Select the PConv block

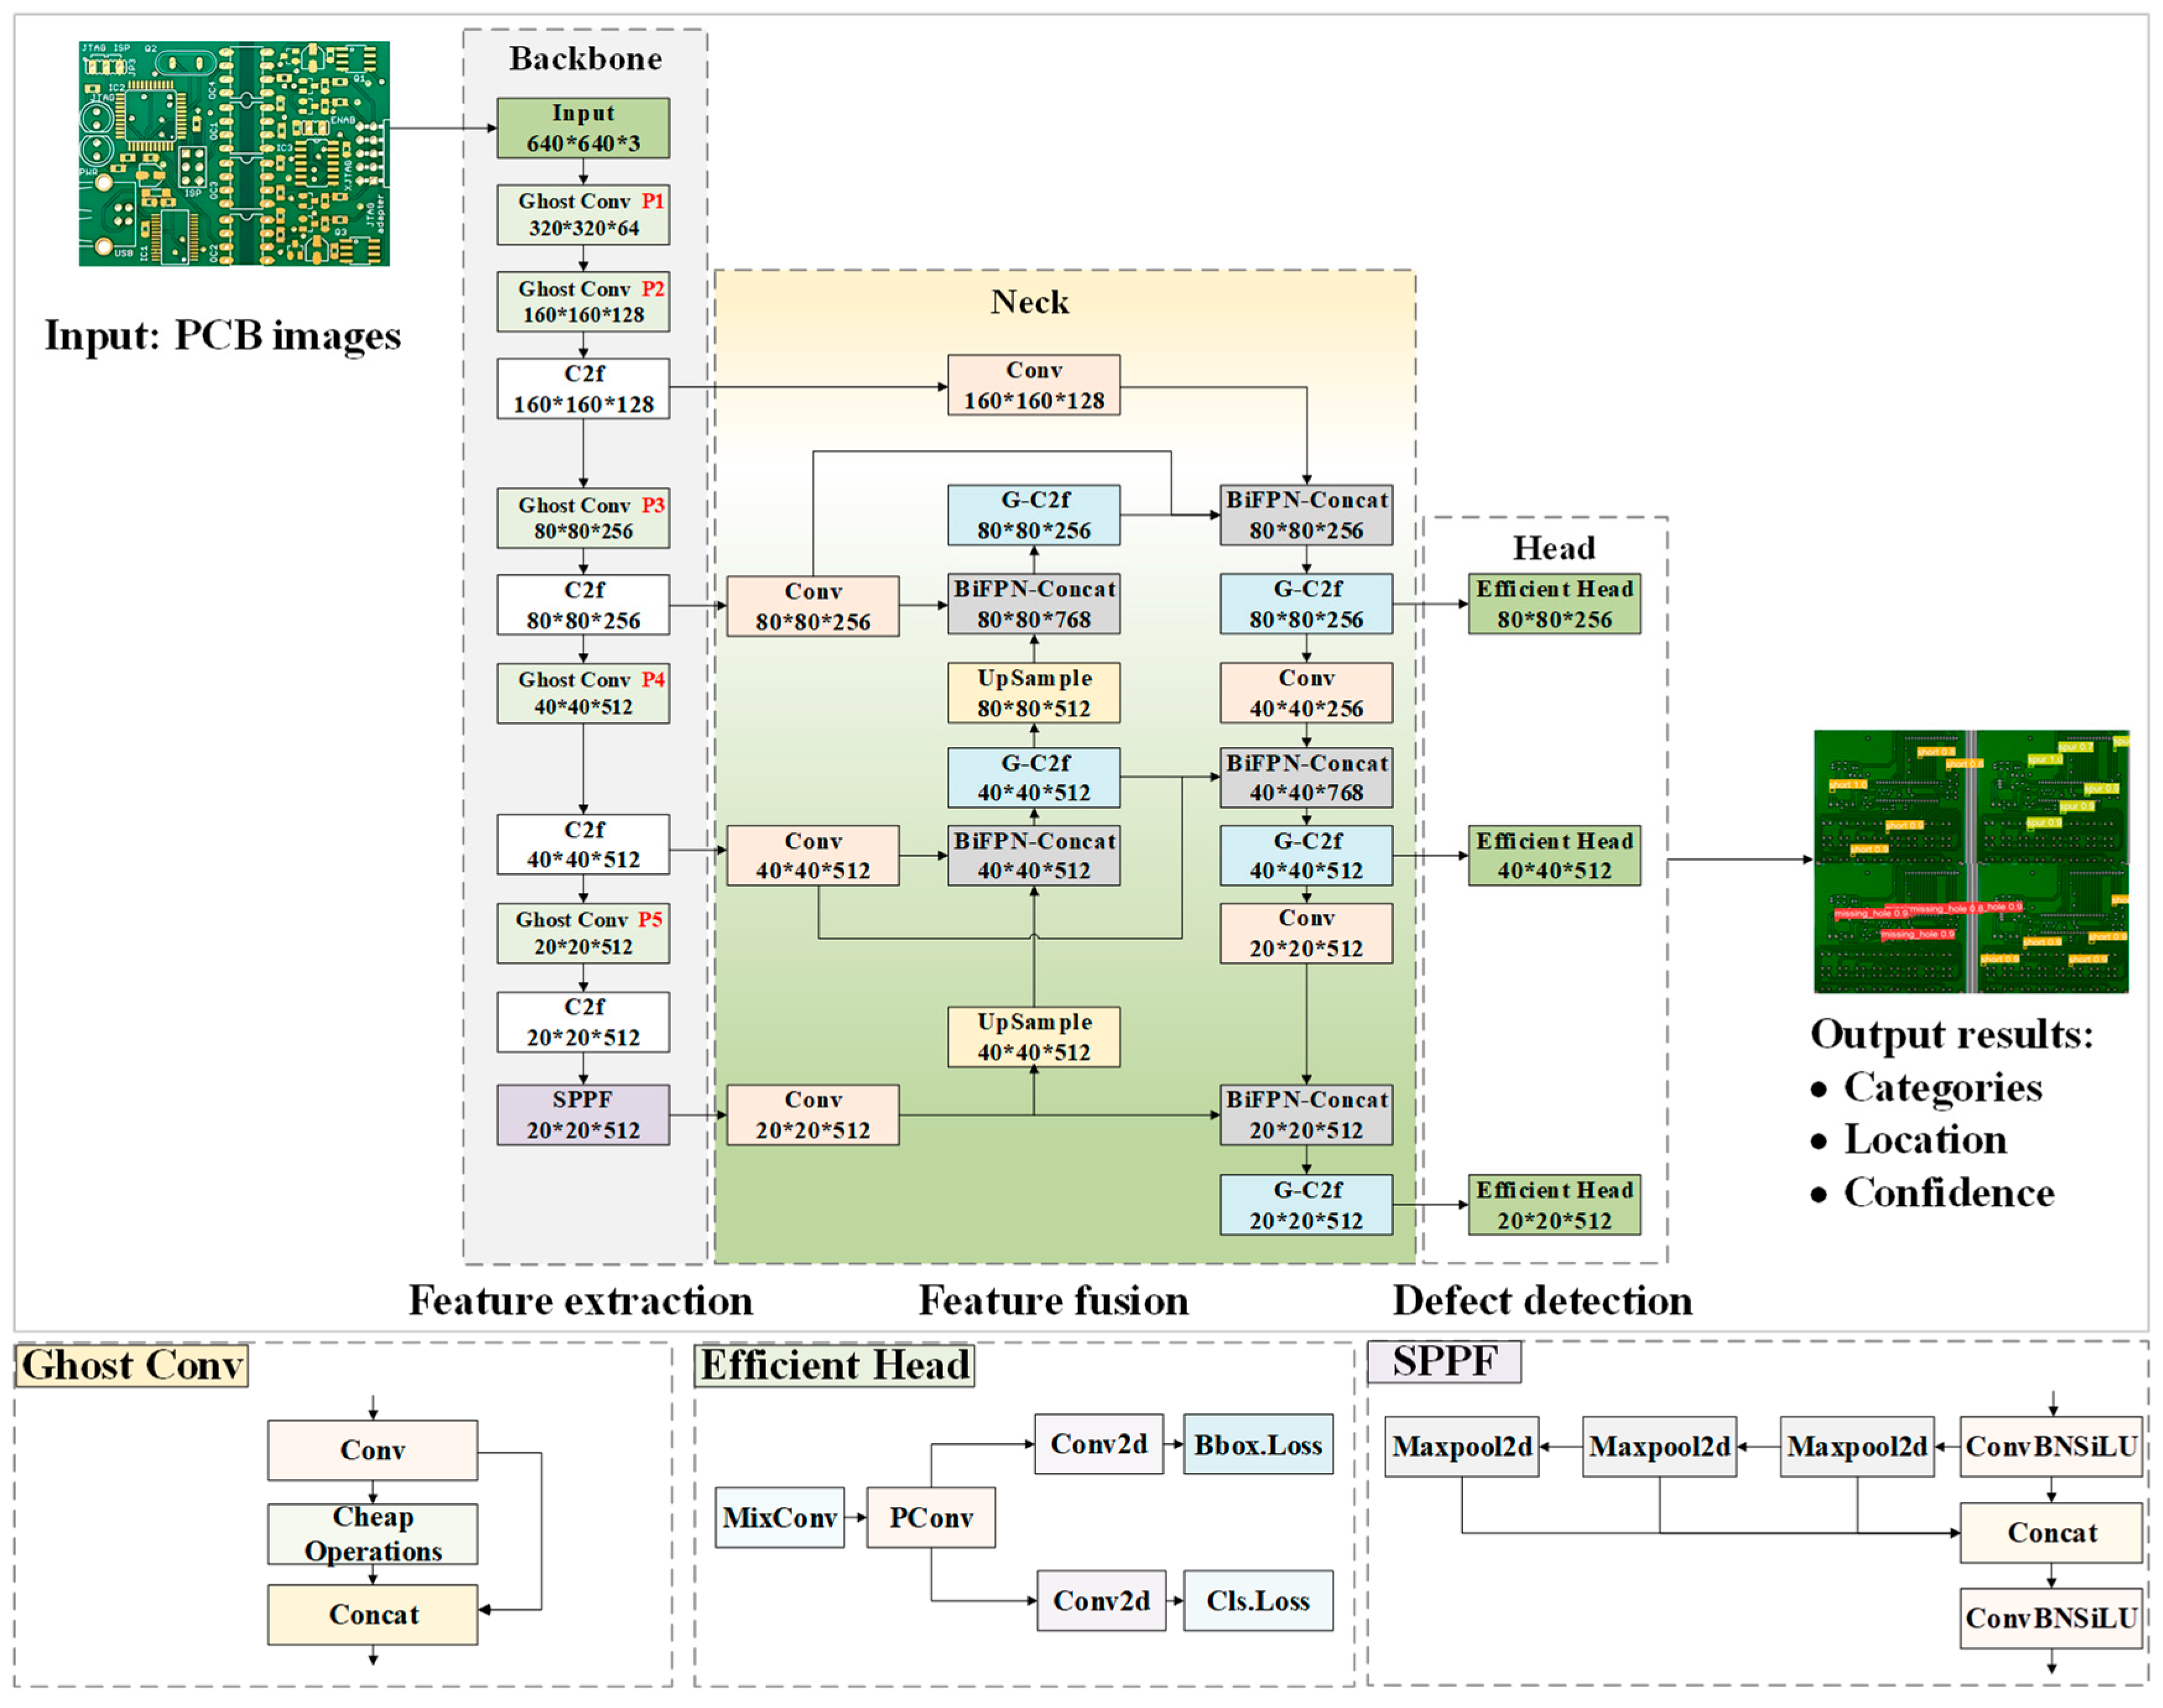(931, 1518)
